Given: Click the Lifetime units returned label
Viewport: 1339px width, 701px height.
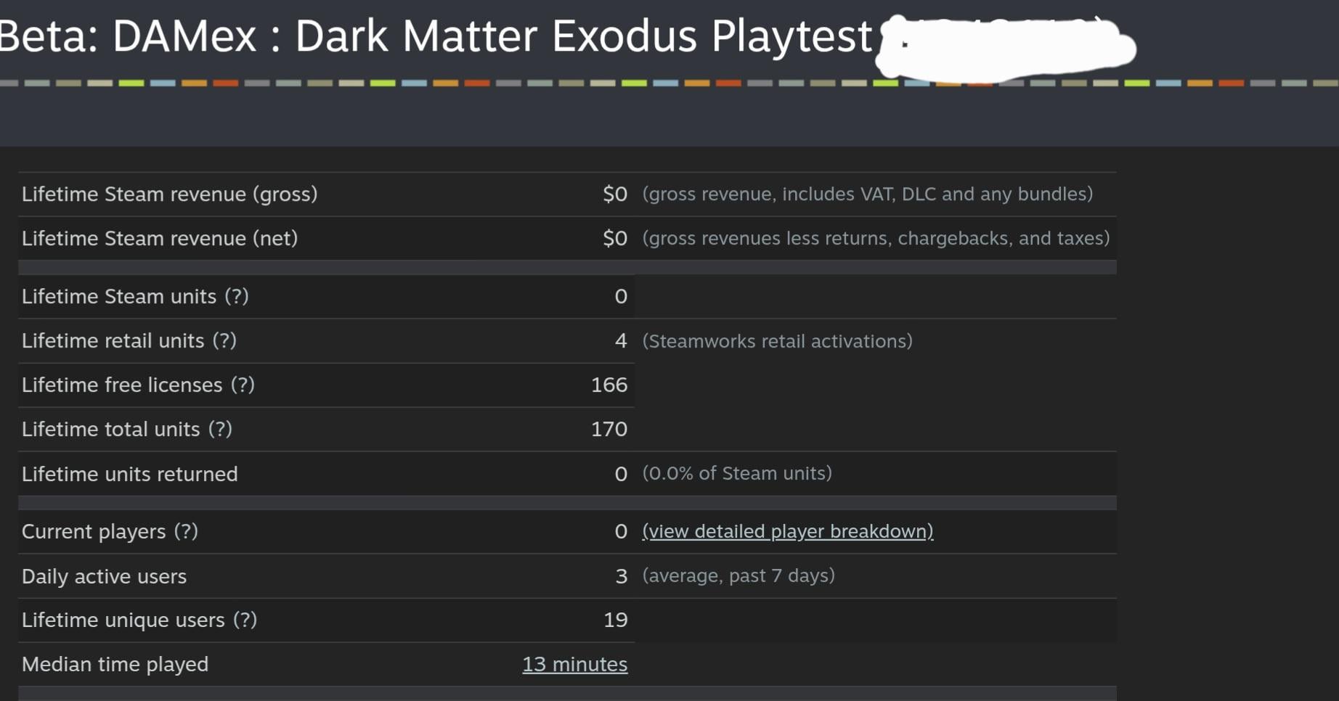Looking at the screenshot, I should tap(129, 474).
